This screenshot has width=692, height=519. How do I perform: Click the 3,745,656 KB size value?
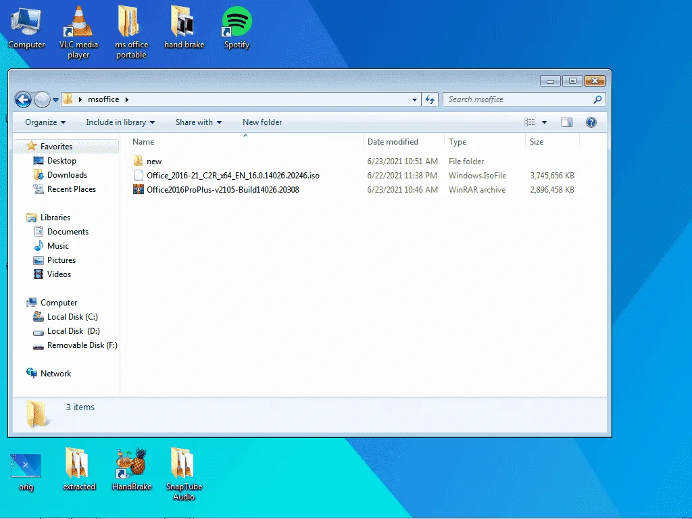[552, 175]
